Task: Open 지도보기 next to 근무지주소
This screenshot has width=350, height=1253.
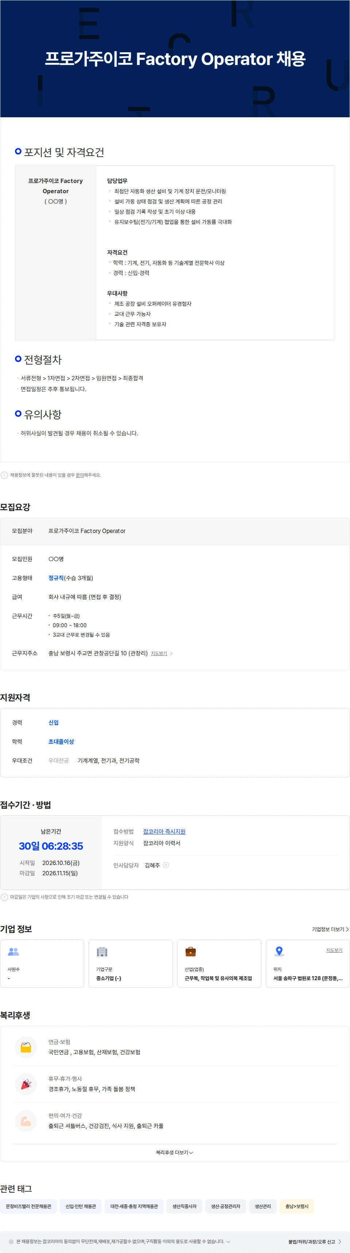Action: click(159, 653)
